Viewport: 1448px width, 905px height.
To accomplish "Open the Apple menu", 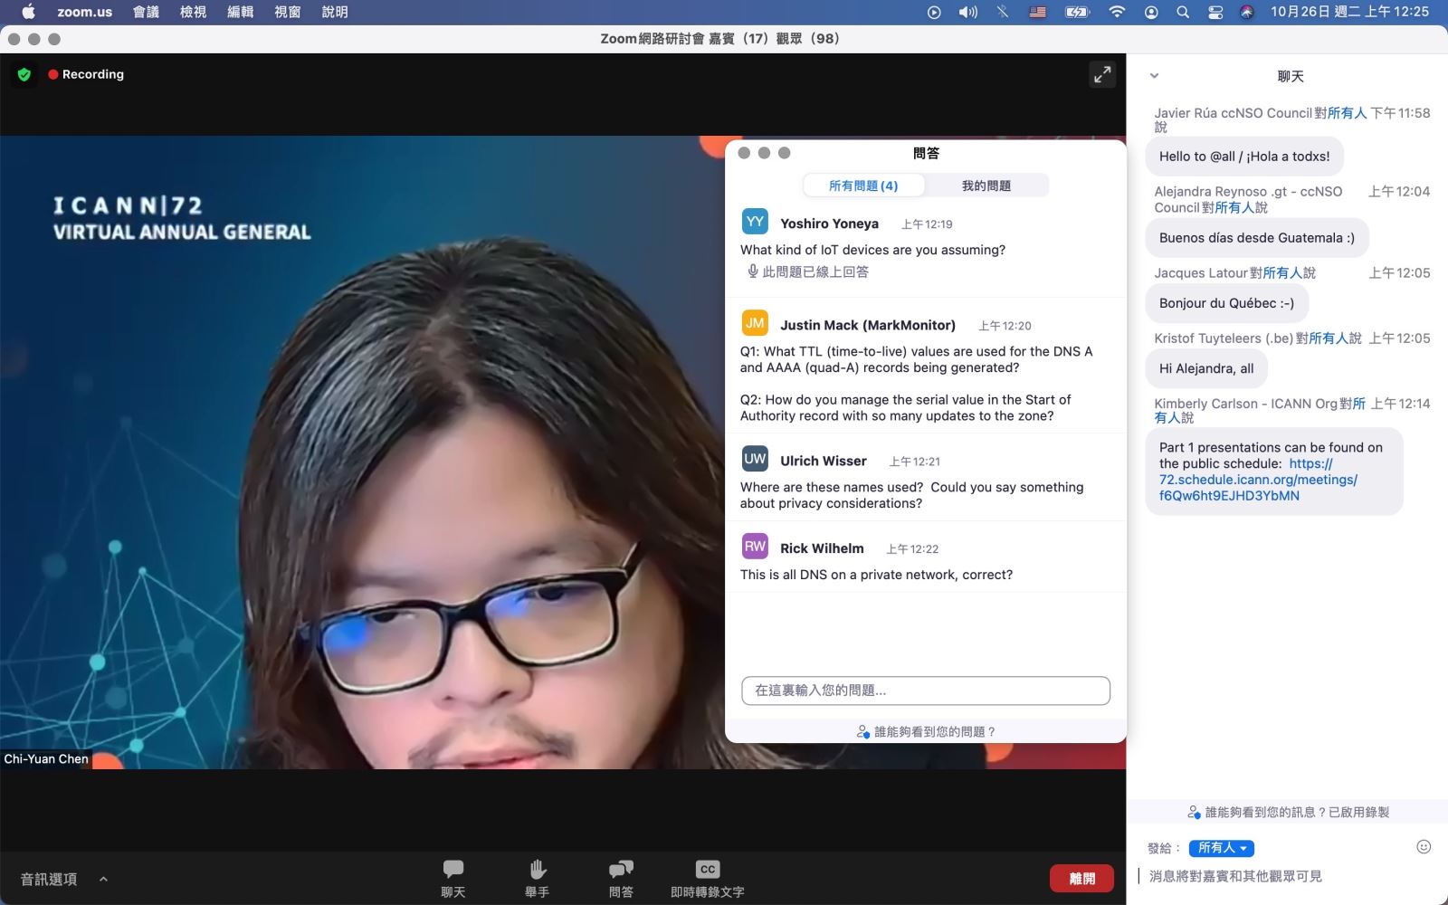I will pyautogui.click(x=28, y=12).
